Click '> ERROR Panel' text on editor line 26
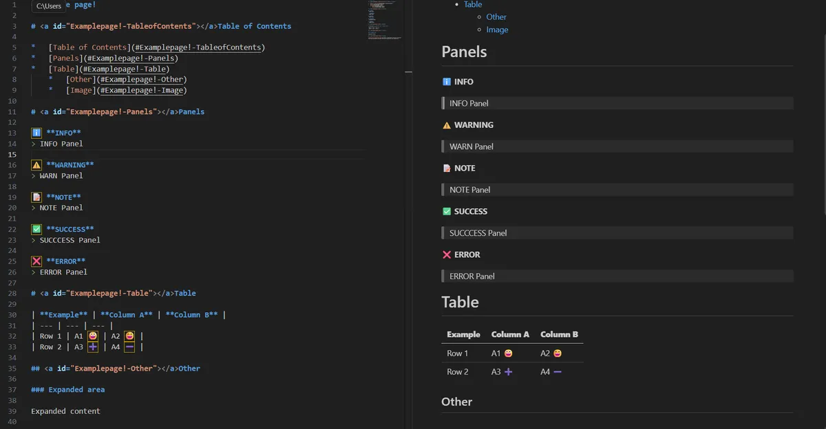The width and height of the screenshot is (826, 429). pyautogui.click(x=59, y=272)
